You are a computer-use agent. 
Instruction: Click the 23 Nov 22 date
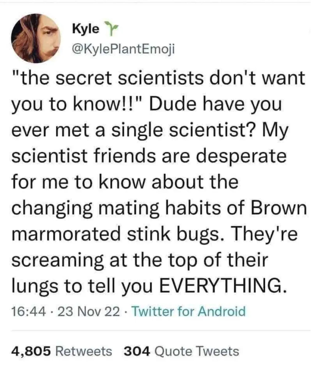click(79, 311)
